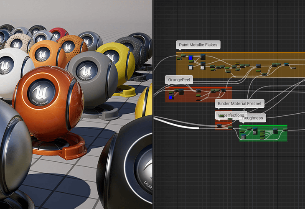Image resolution: width=305 pixels, height=209 pixels.
Task: Click the OrangePeel comment label
Action: tap(179, 80)
